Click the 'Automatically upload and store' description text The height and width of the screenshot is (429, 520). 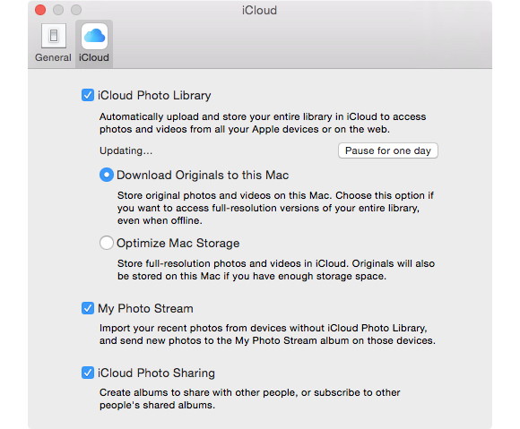pos(263,123)
